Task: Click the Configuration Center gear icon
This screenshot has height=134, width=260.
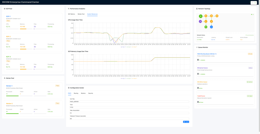Action: pos(69,88)
